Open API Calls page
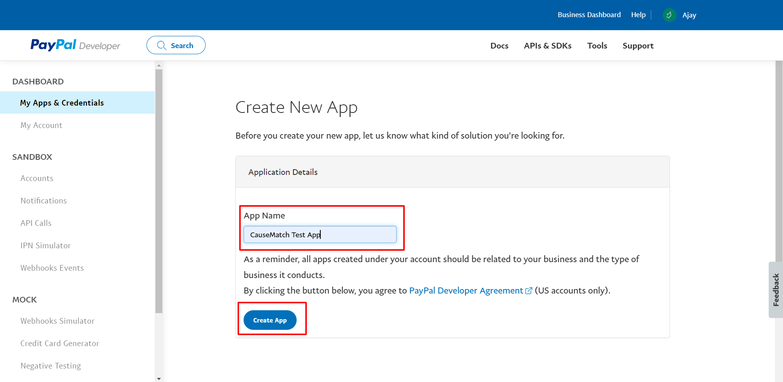Screen dimensions: 783x382 [x=36, y=223]
